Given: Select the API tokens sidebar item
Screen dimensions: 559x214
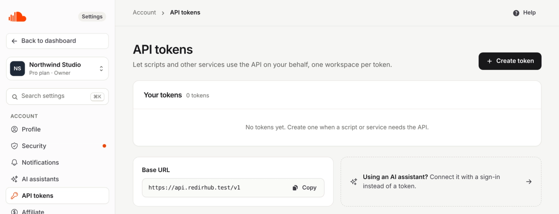Looking at the screenshot, I should pyautogui.click(x=57, y=196).
